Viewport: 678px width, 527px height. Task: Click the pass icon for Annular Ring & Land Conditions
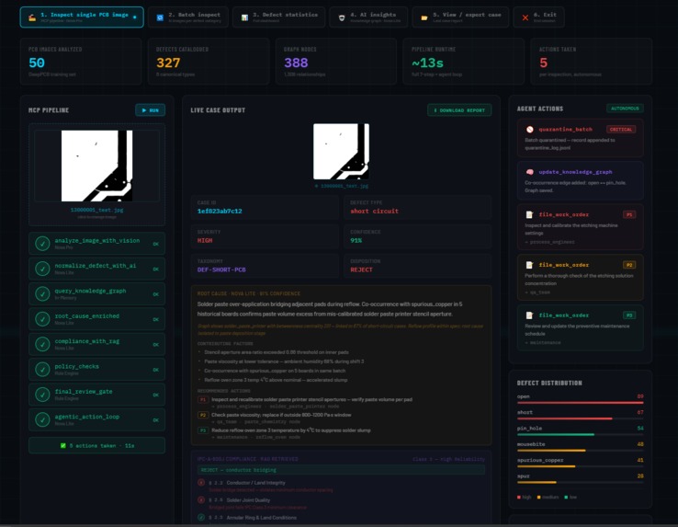point(201,517)
